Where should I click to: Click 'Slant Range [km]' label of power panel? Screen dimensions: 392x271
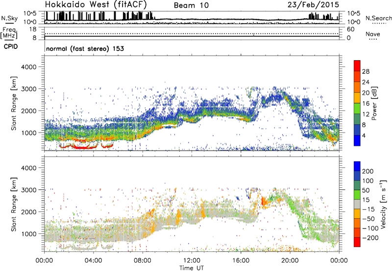tap(14, 103)
